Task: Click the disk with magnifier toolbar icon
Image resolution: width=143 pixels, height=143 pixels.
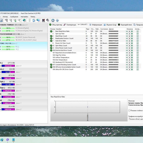Action: point(19,20)
